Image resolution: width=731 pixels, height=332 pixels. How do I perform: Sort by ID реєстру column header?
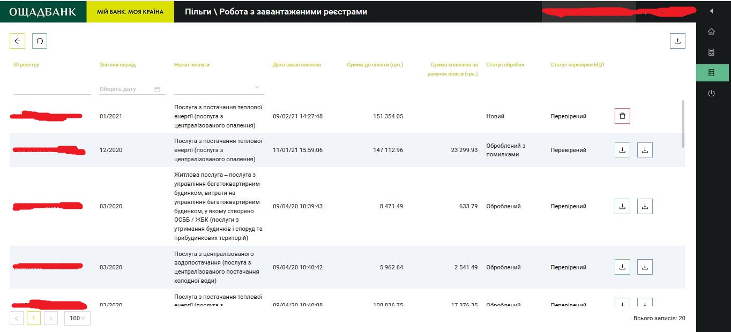26,65
